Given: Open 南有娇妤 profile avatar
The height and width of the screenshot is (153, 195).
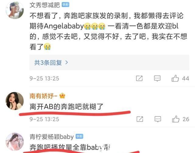Looking at the screenshot, I should pyautogui.click(x=15, y=101).
